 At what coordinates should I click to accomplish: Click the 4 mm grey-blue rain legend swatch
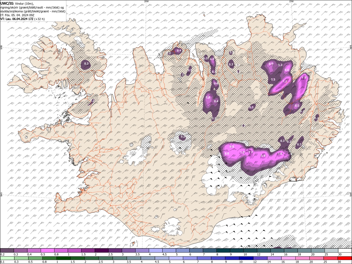click(x=148, y=258)
